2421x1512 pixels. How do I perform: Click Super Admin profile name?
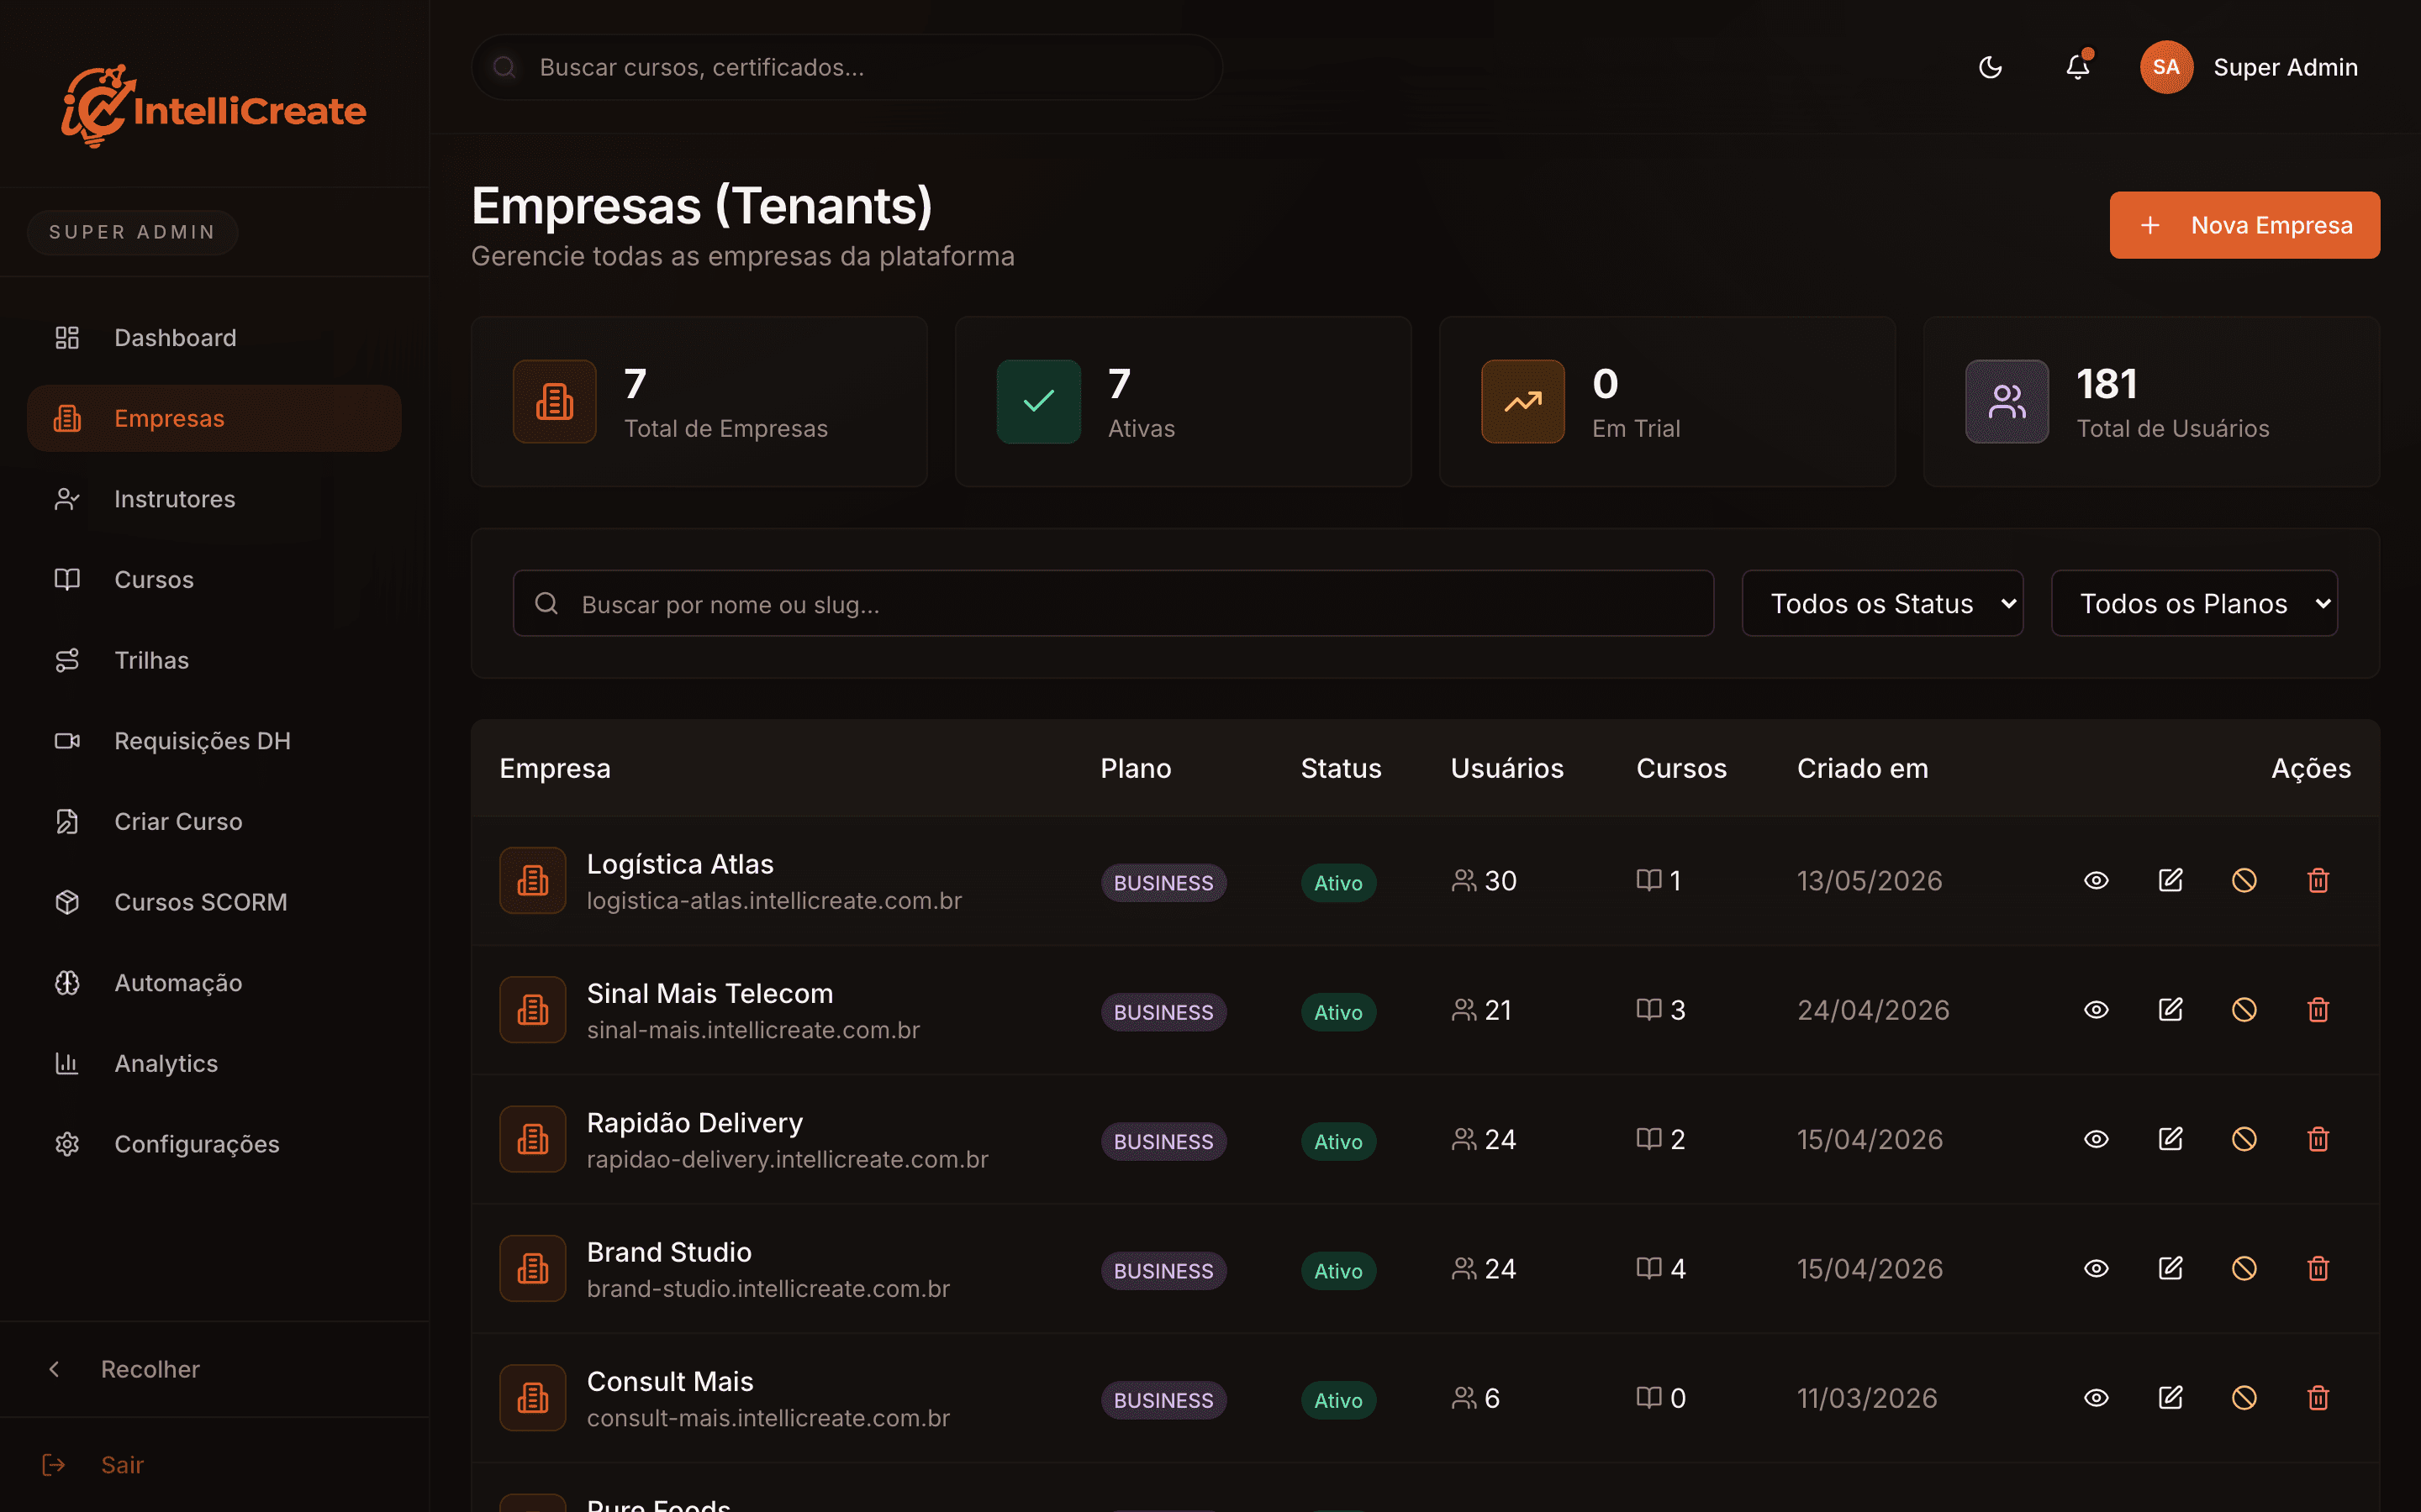pos(2285,67)
